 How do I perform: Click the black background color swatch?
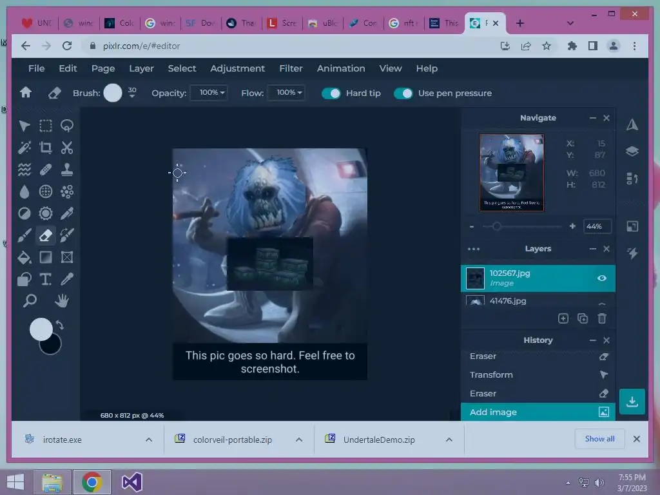(53, 347)
